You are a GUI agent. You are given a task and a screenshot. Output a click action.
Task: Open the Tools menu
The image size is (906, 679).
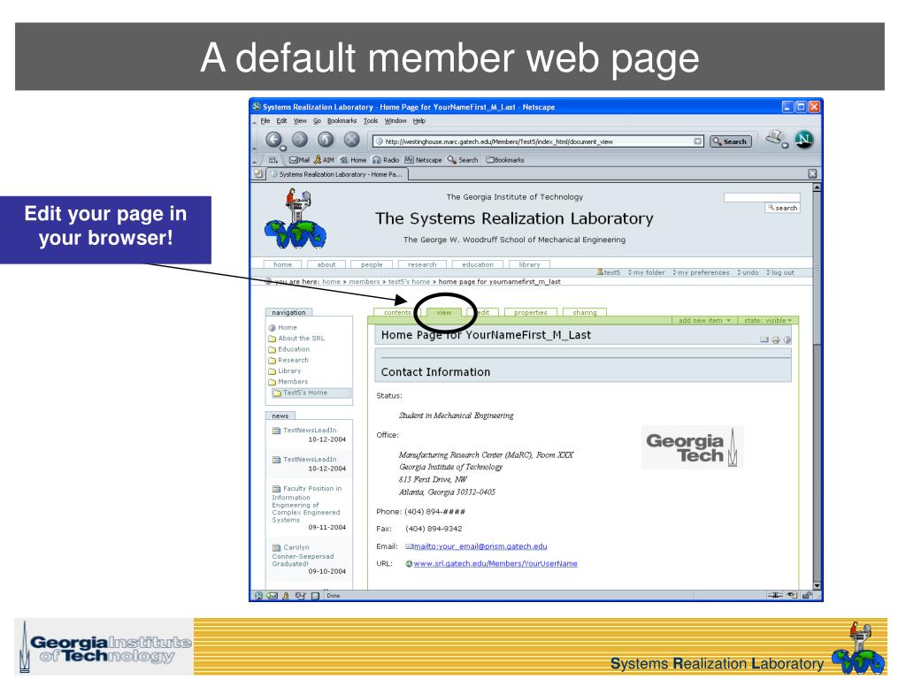(x=371, y=120)
